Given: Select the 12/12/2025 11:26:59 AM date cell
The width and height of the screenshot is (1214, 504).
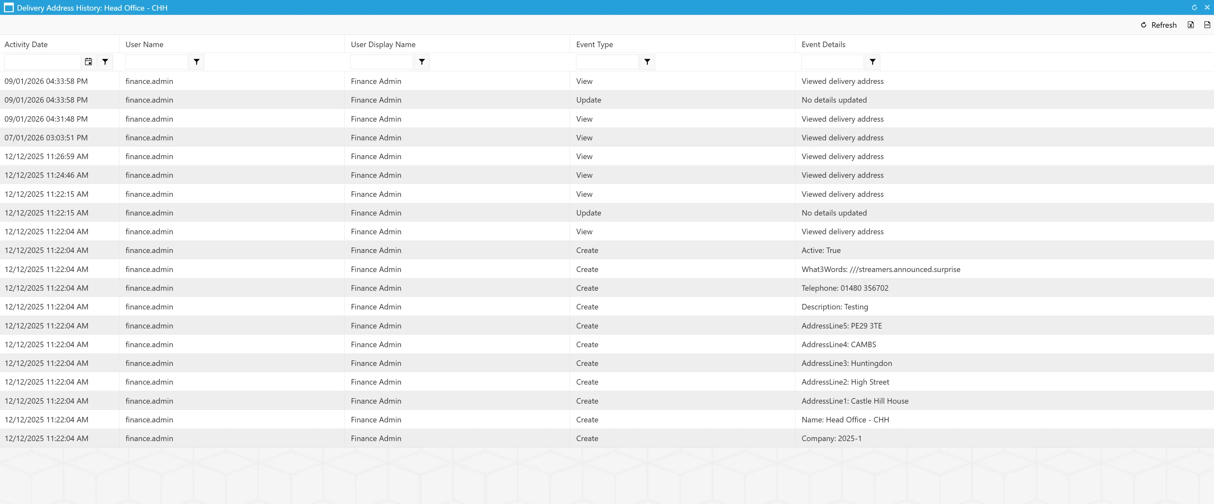Looking at the screenshot, I should click(59, 156).
